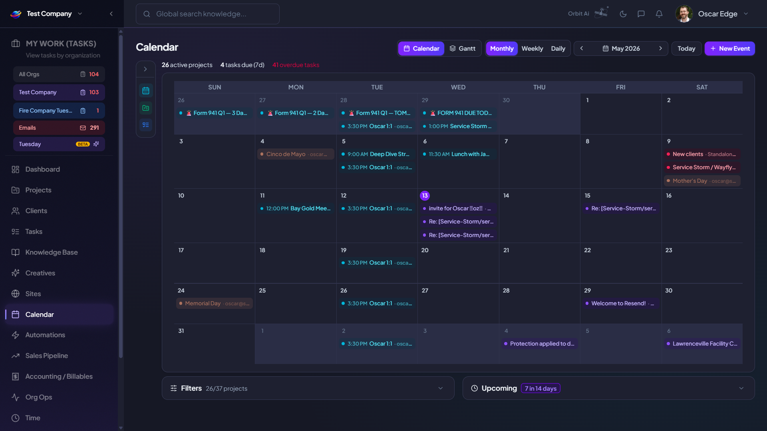Select the green projects folder icon in side strip
Viewport: 767px width, 431px height.
(146, 108)
